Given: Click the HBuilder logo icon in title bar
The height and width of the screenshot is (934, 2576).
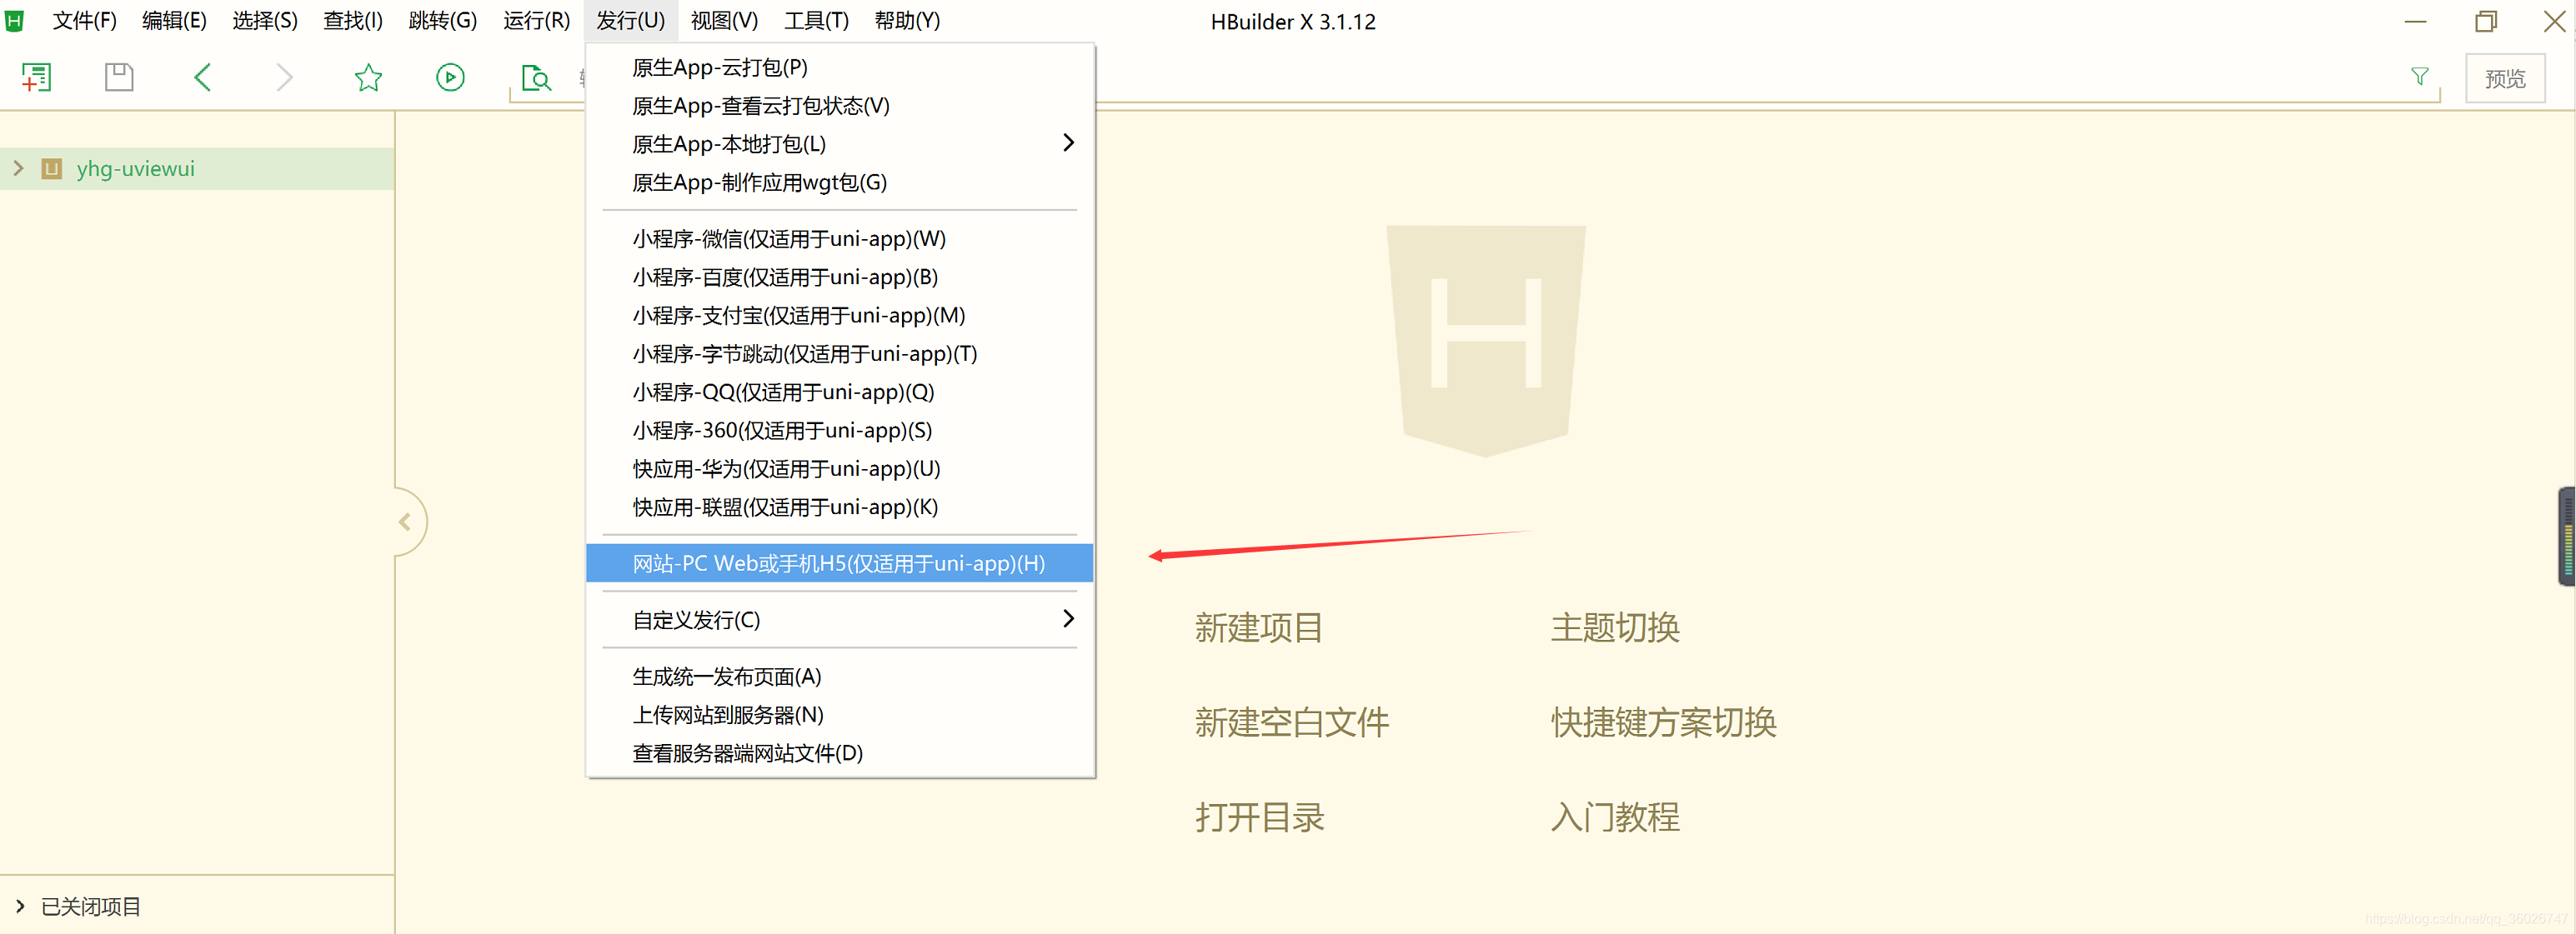Looking at the screenshot, I should (x=14, y=20).
